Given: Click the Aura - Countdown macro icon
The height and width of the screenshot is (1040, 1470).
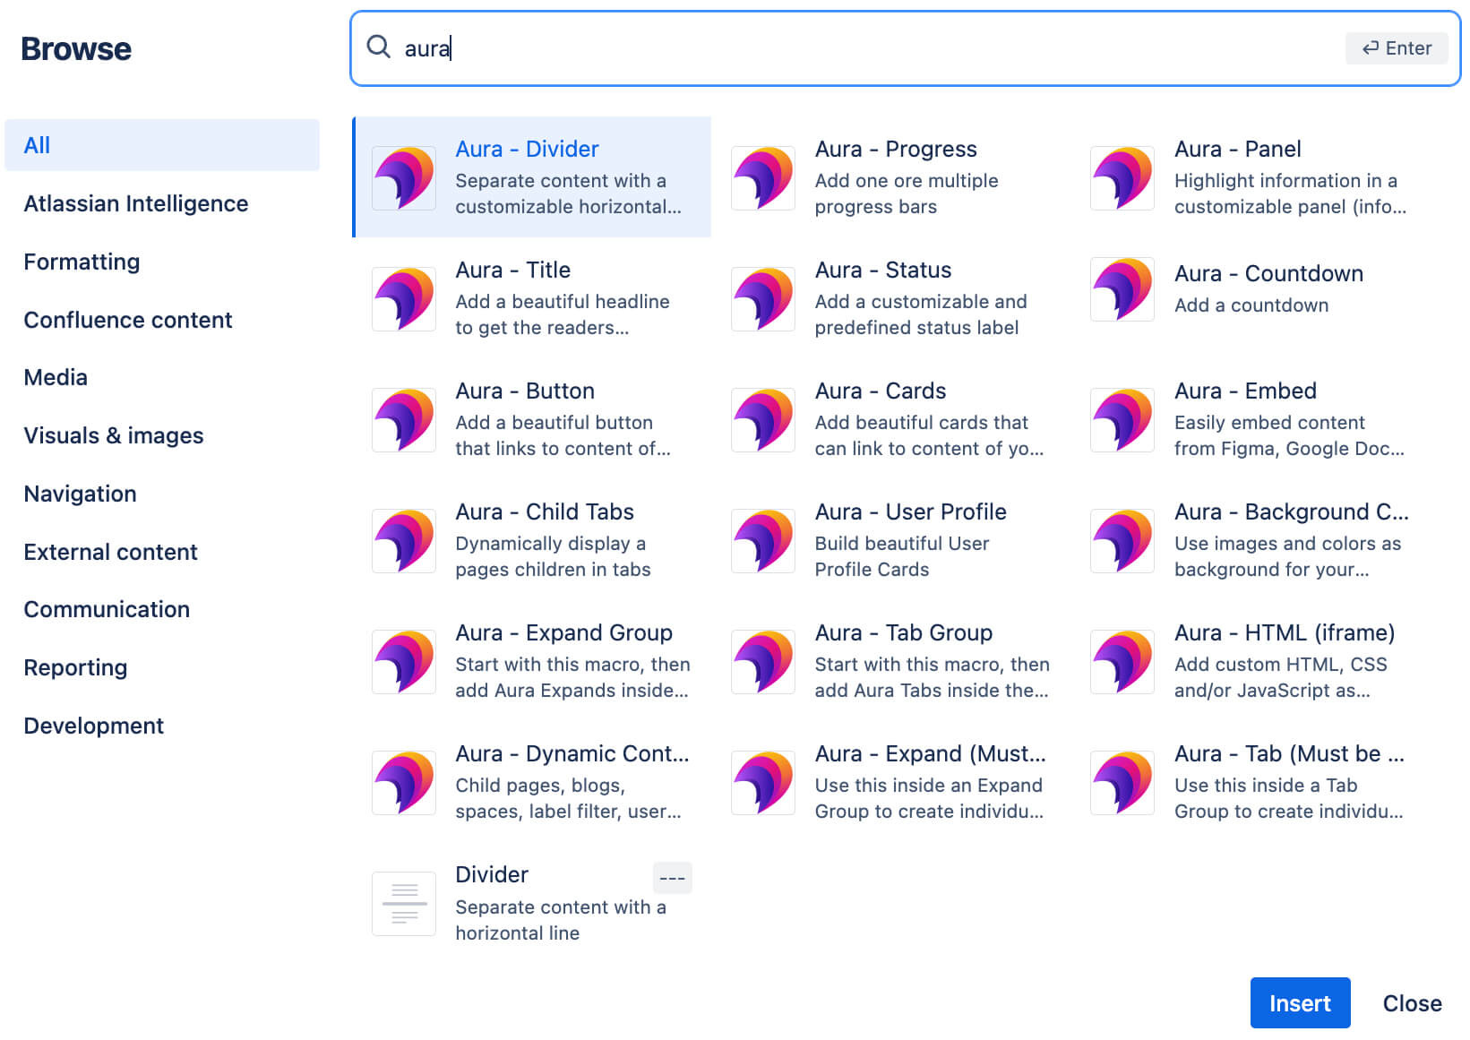Looking at the screenshot, I should (1122, 288).
